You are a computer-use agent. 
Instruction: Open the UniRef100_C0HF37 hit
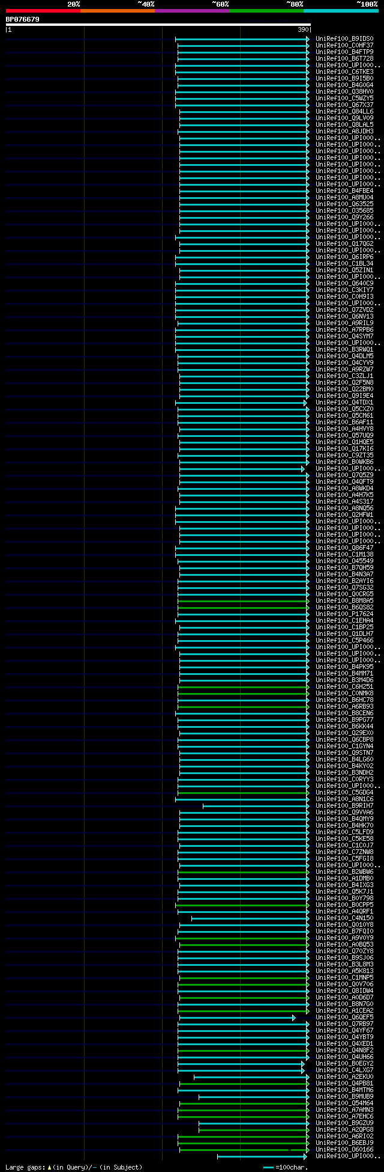click(344, 45)
